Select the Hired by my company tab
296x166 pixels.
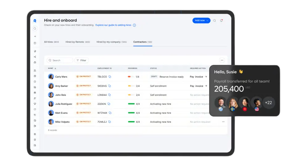tap(111, 42)
